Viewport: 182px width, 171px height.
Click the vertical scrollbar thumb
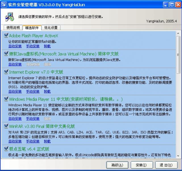[x=178, y=55]
